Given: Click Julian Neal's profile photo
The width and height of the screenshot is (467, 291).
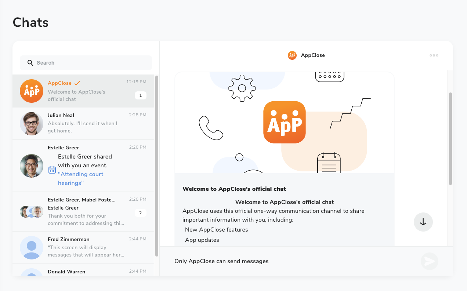Looking at the screenshot, I should tap(32, 124).
